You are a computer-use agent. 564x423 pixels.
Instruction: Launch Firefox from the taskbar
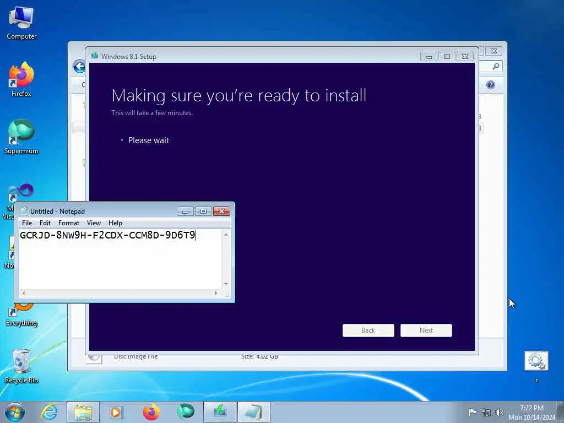pyautogui.click(x=151, y=412)
